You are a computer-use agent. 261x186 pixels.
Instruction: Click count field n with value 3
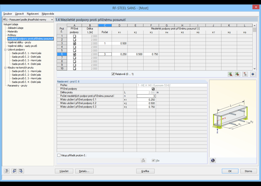pos(146,96)
